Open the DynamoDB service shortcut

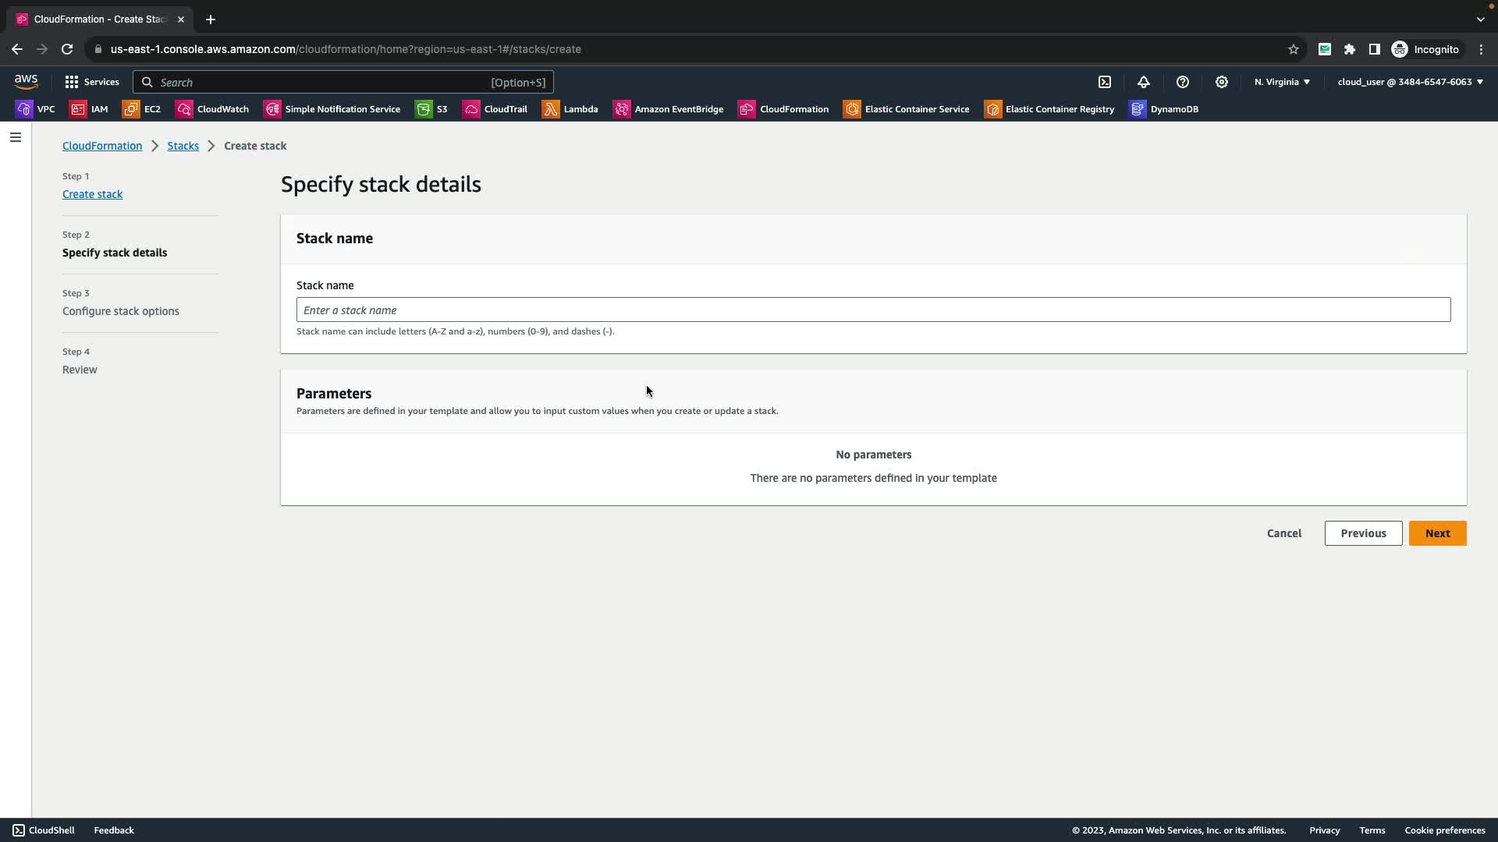pyautogui.click(x=1164, y=109)
